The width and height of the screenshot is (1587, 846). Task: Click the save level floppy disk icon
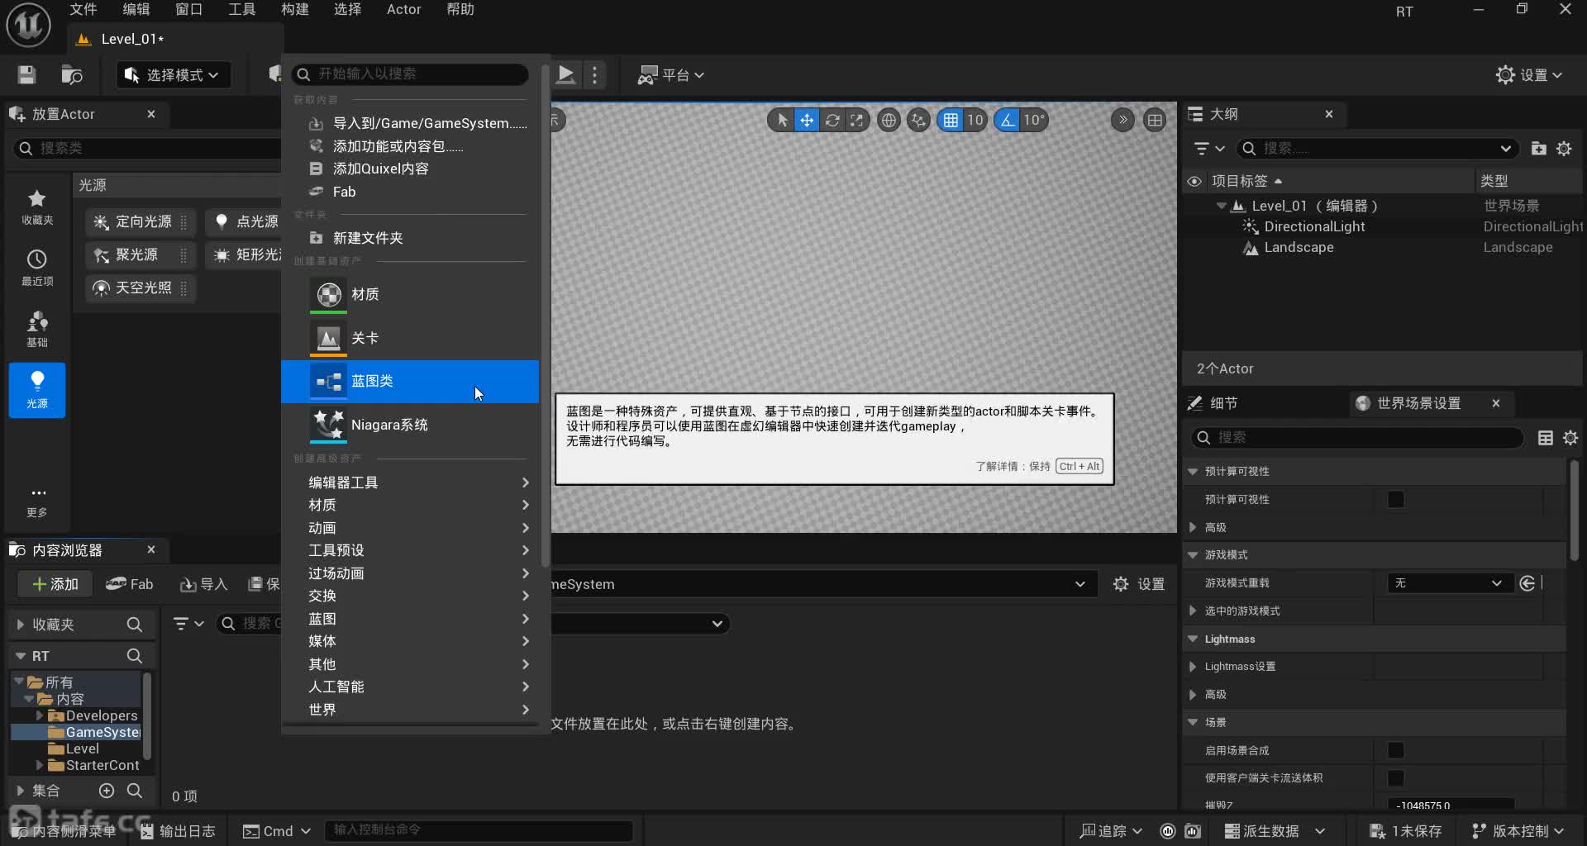[x=26, y=75]
